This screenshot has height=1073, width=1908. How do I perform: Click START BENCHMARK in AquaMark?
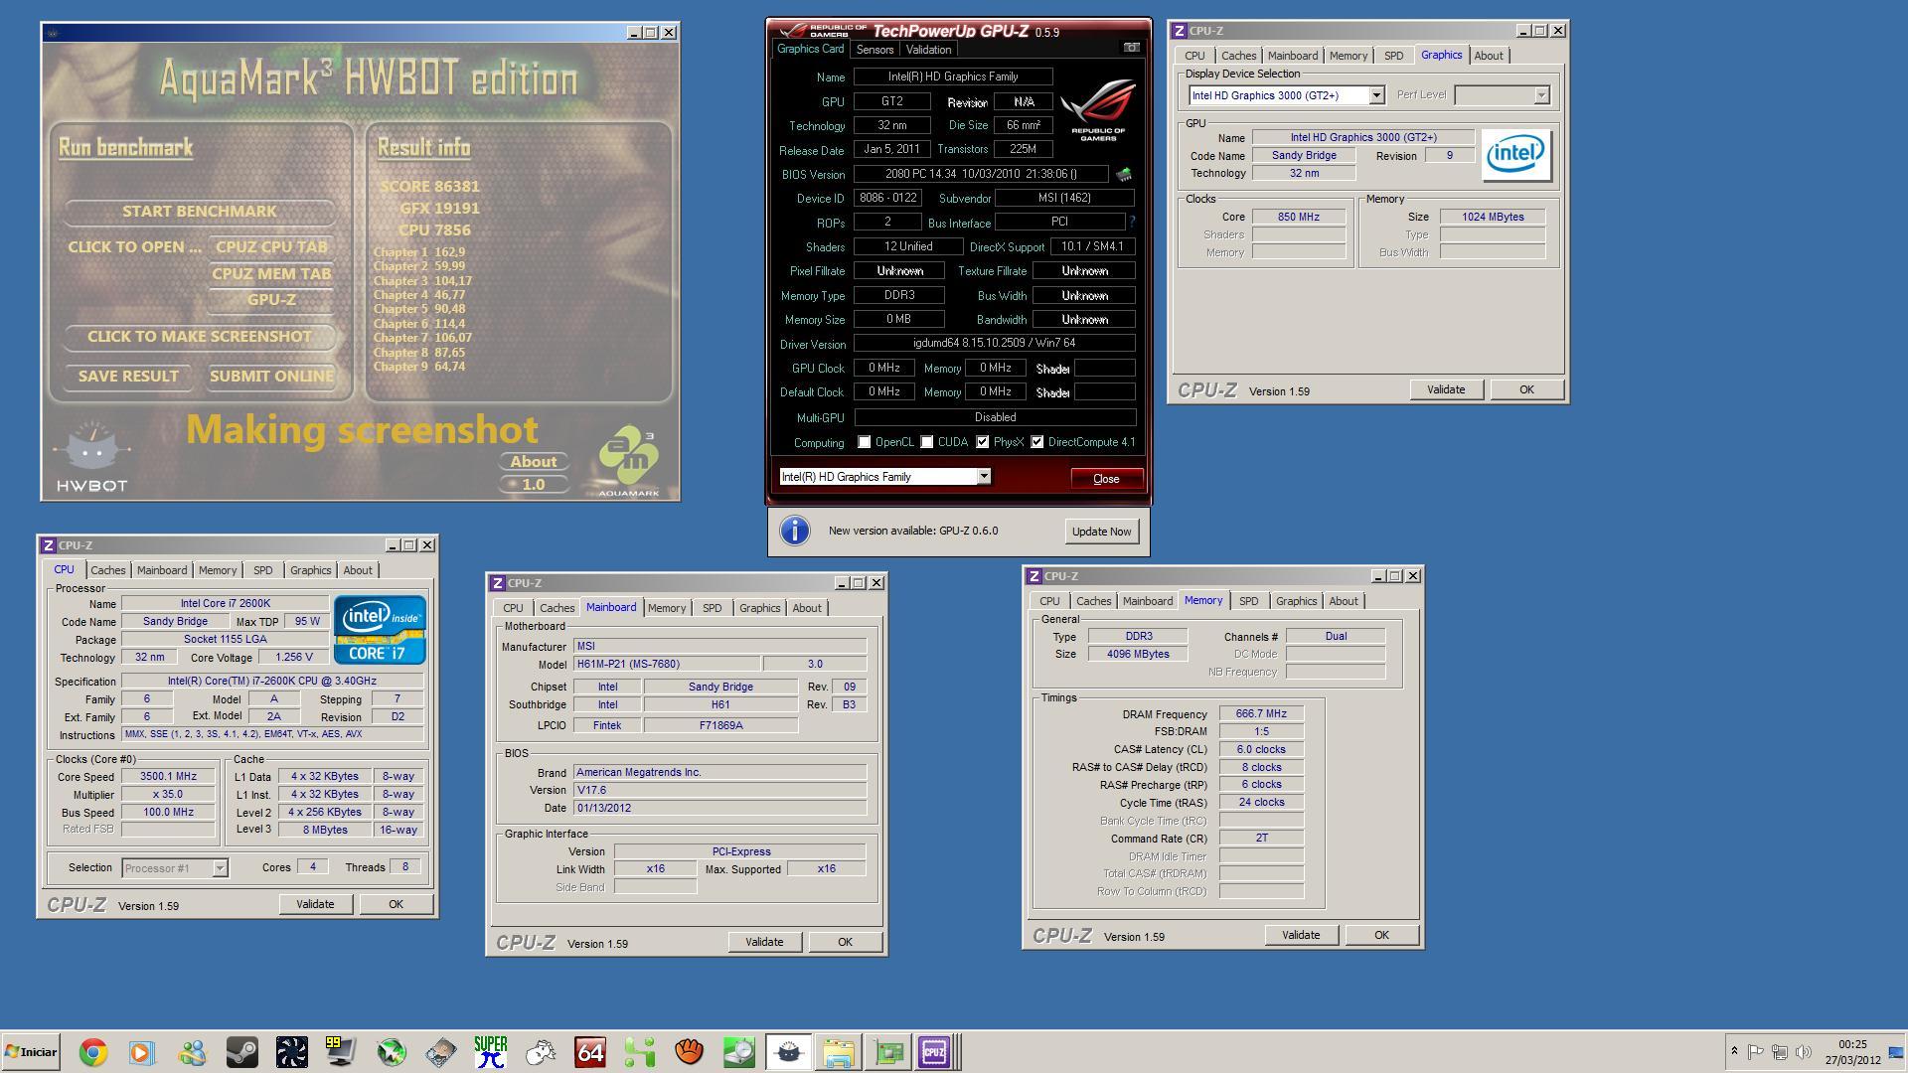tap(200, 212)
